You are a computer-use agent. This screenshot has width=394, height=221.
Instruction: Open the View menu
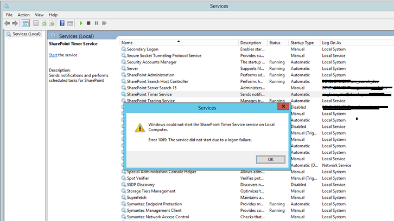click(39, 15)
